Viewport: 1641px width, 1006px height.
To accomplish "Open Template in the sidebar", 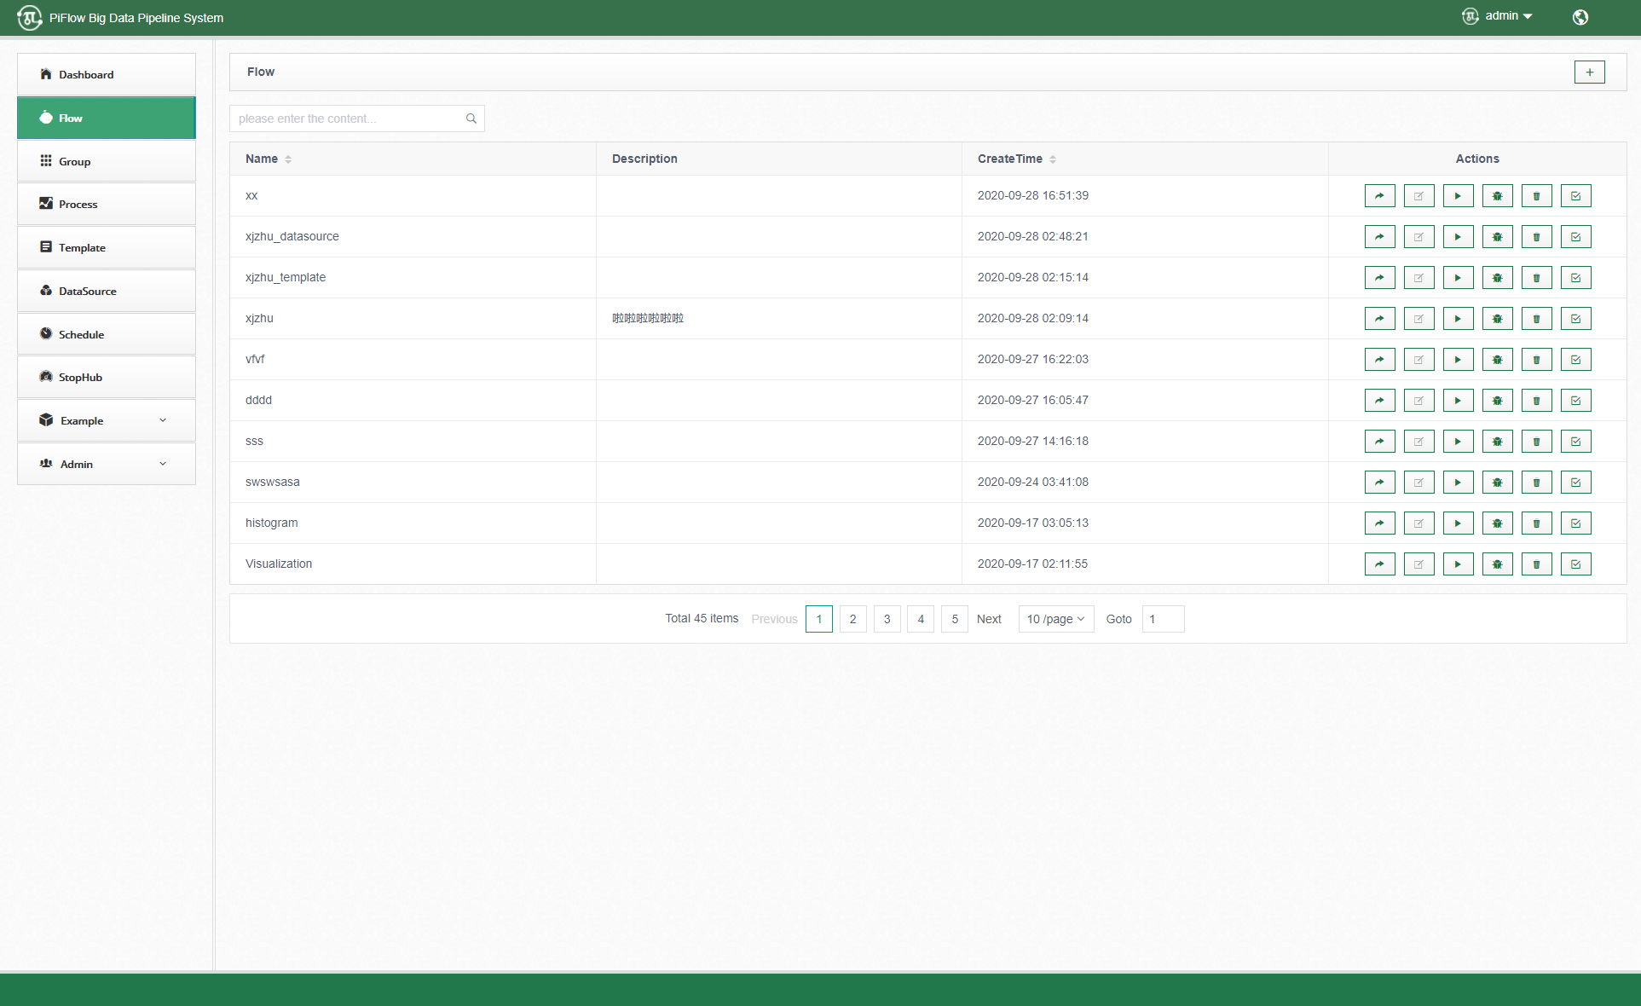I will (107, 247).
